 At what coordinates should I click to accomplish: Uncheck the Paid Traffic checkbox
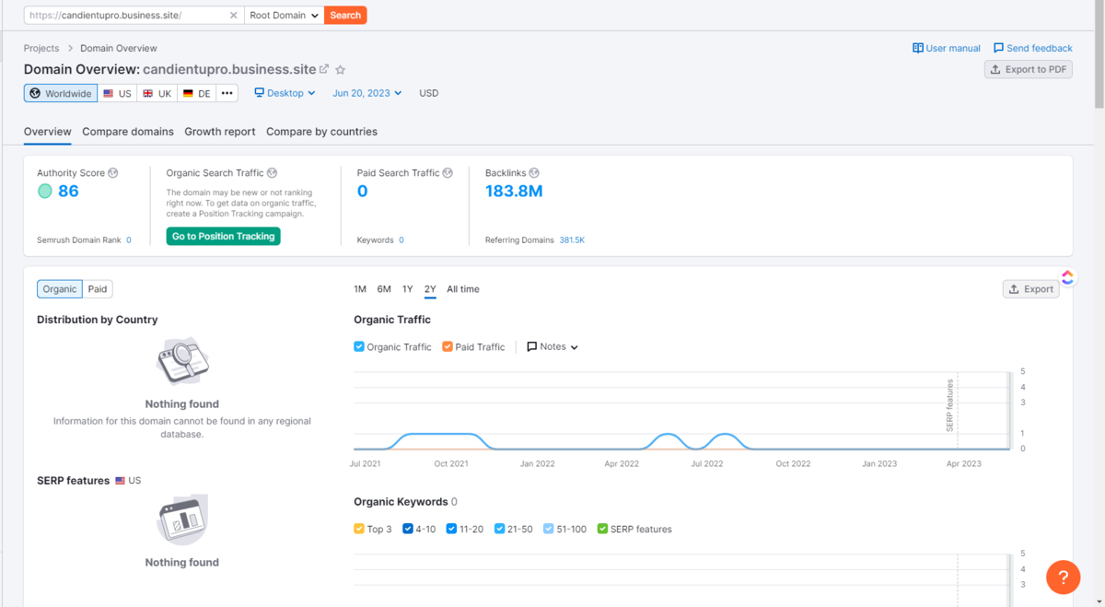coord(448,347)
